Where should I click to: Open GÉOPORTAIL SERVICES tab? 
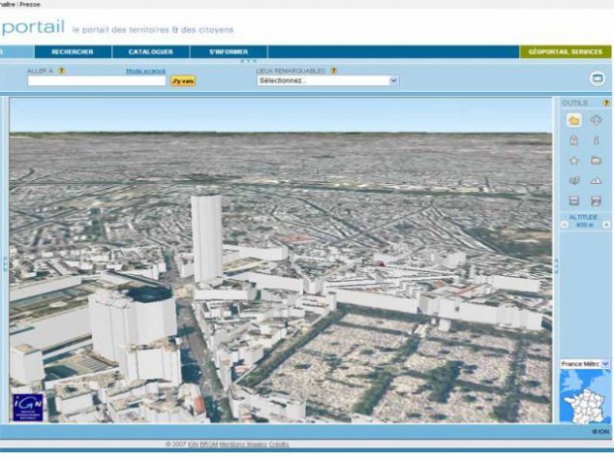(x=565, y=51)
